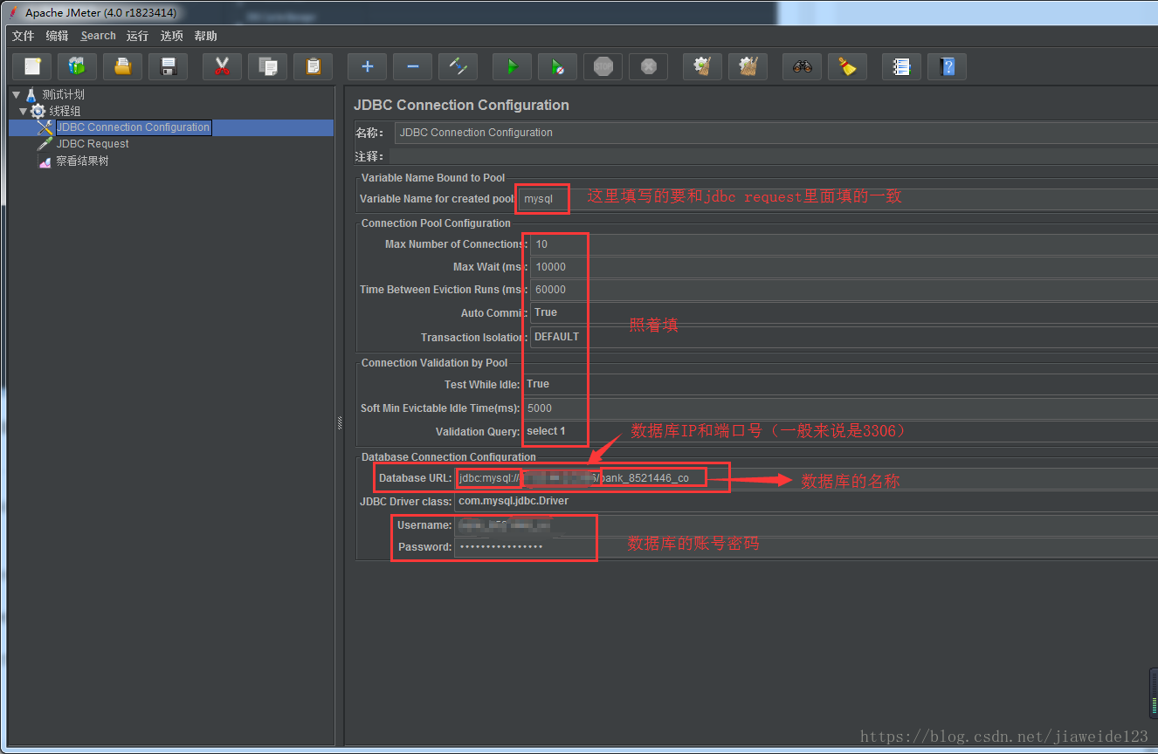The height and width of the screenshot is (754, 1158).
Task: Create a new test plan via toolbar icon
Action: (x=32, y=66)
